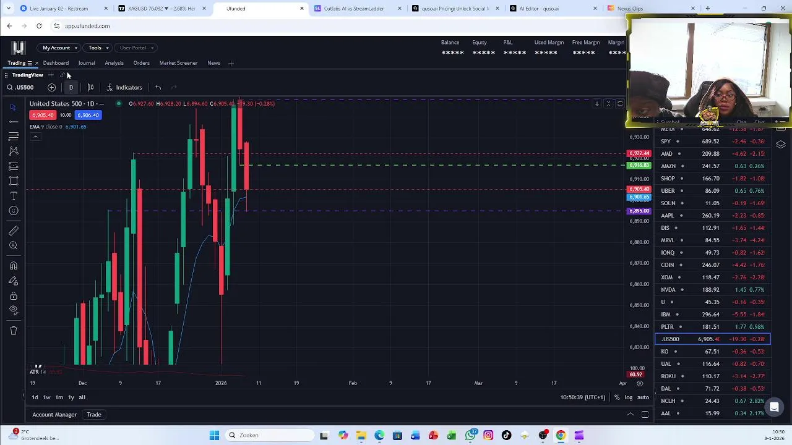Select the ruler measure tool

[x=13, y=231]
